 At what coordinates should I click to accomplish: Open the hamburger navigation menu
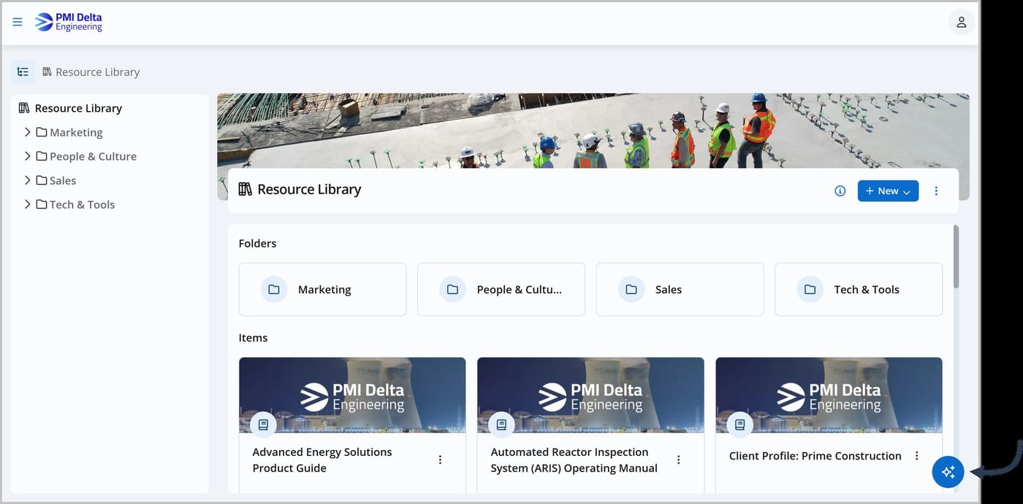tap(18, 22)
